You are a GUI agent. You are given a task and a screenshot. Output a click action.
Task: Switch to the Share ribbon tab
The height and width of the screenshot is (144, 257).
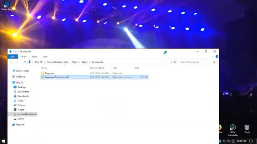[35, 57]
